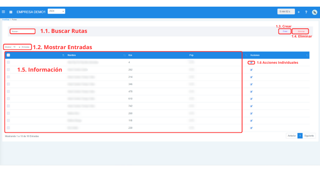Expand the Mostrar entries-per-page dropdown
The height and width of the screenshot is (172, 320).
(17, 47)
